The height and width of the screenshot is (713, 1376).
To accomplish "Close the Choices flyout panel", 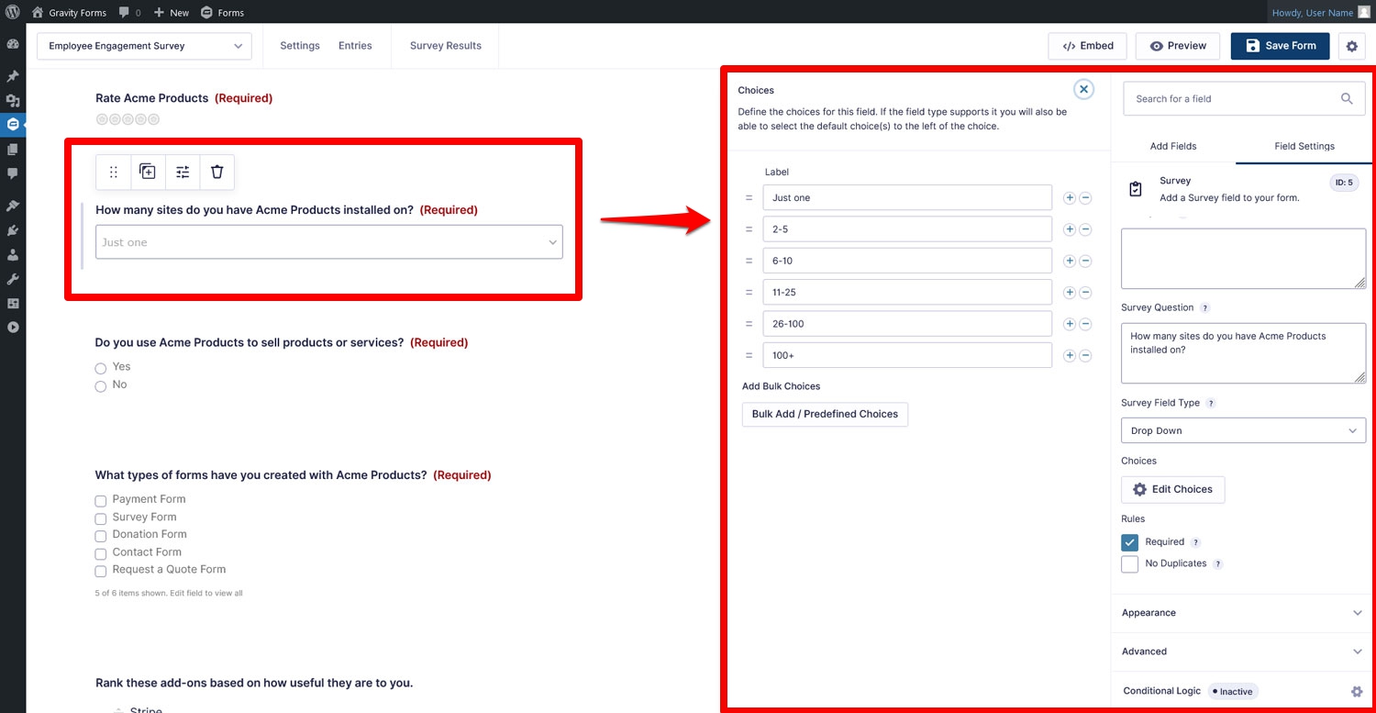I will [x=1084, y=89].
